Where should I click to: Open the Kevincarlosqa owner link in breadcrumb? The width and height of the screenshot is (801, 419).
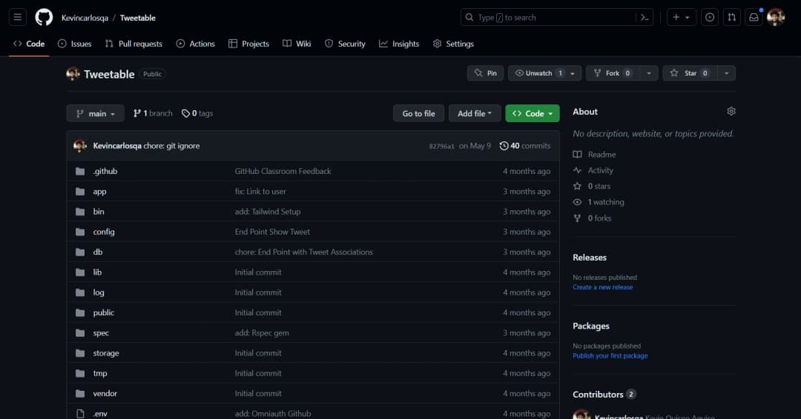[x=85, y=18]
